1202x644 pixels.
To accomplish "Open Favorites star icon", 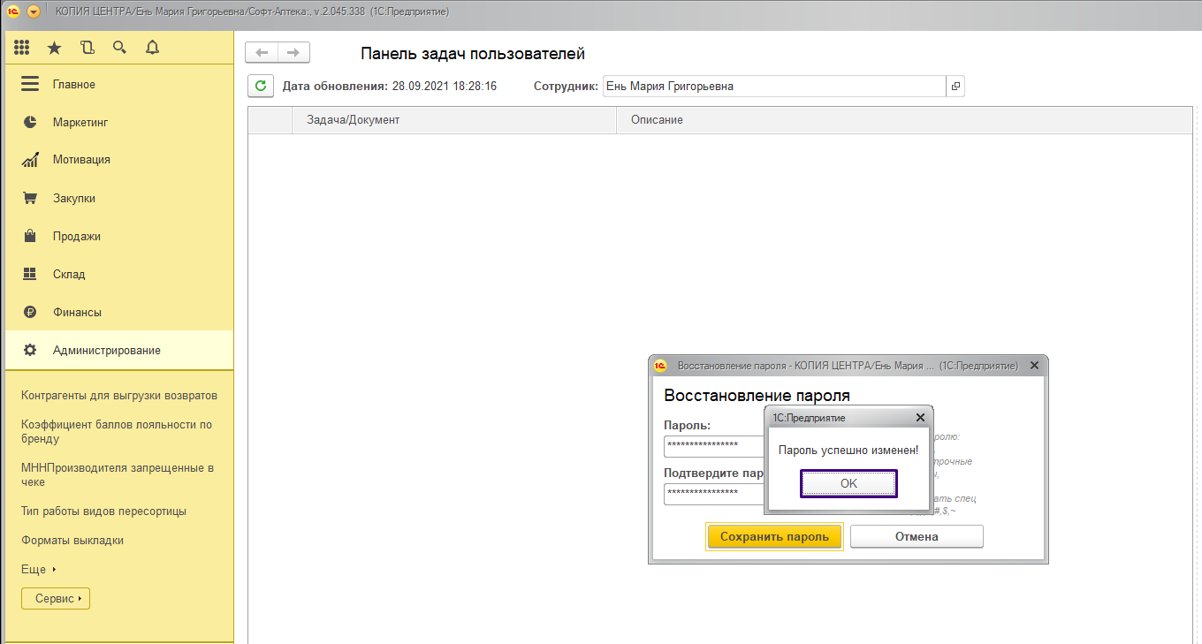I will pos(55,48).
